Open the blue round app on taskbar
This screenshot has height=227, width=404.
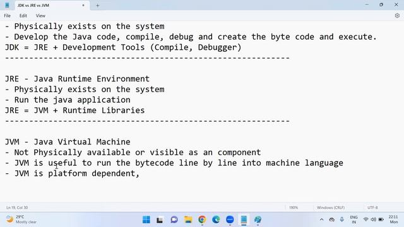click(x=230, y=219)
